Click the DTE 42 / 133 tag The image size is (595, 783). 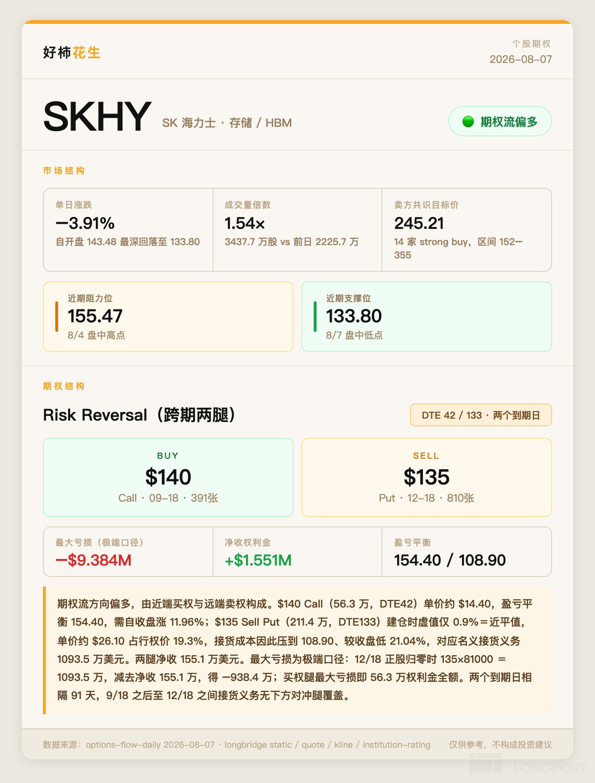[481, 415]
